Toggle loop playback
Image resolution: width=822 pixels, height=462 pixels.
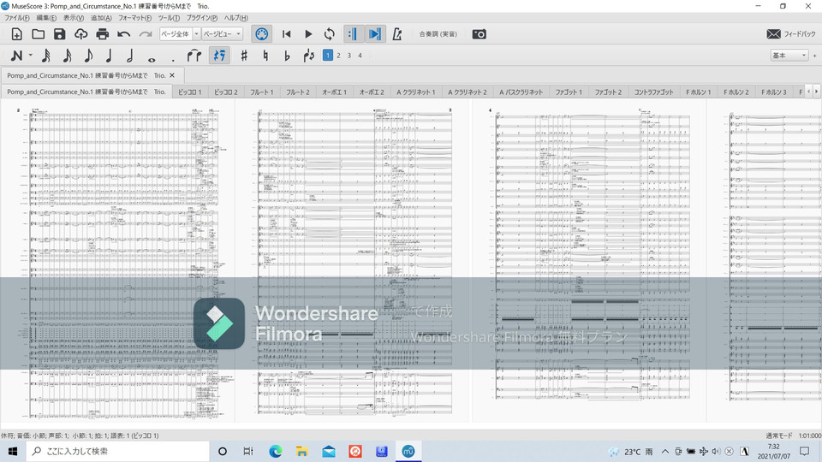click(x=329, y=34)
